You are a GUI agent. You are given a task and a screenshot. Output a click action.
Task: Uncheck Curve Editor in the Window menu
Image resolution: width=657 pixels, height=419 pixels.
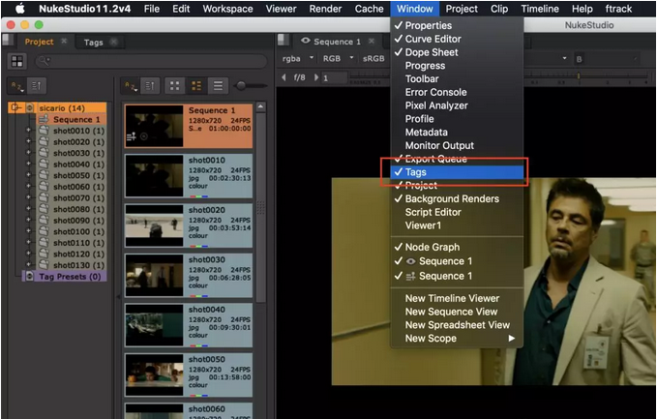[457, 39]
